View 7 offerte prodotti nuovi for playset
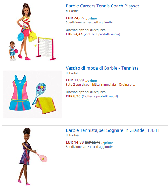The height and width of the screenshot is (187, 168). click(x=102, y=34)
